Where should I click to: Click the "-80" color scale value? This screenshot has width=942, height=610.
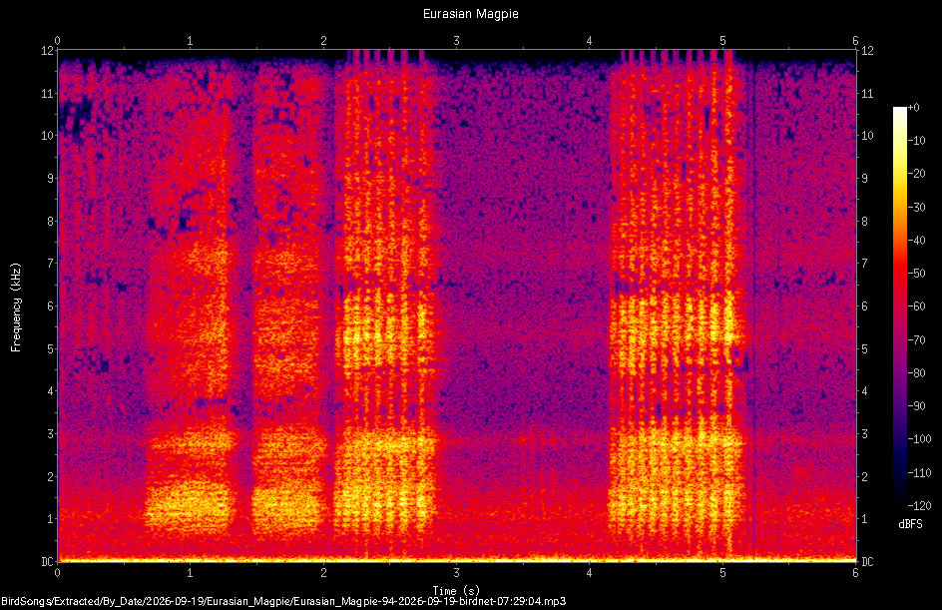click(917, 373)
